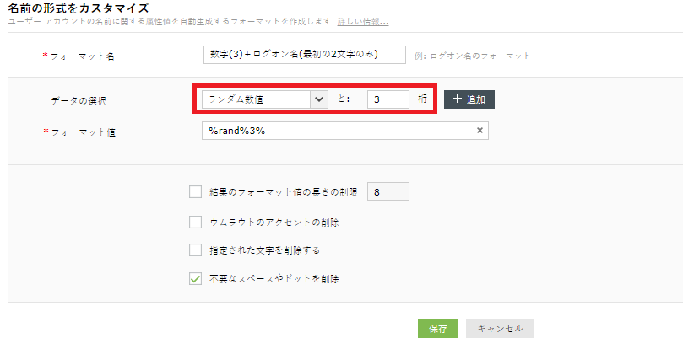The width and height of the screenshot is (683, 349).
Task: Click the フォーマット名 text field
Action: (304, 55)
